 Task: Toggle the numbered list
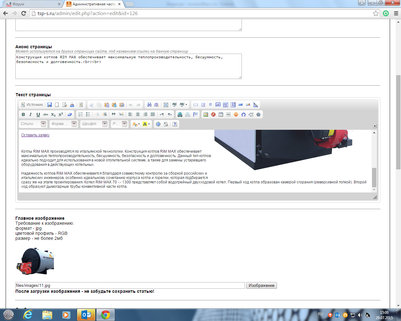(x=81, y=114)
